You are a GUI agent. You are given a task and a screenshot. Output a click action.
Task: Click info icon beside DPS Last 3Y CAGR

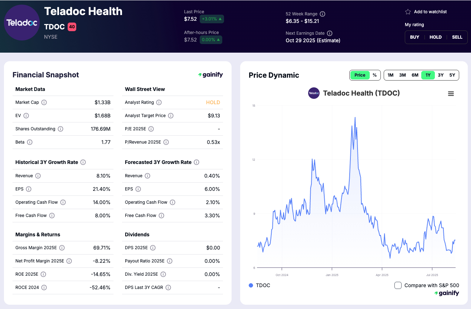(168, 288)
